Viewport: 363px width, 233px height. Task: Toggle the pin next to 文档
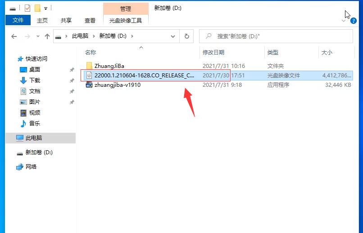click(72, 91)
